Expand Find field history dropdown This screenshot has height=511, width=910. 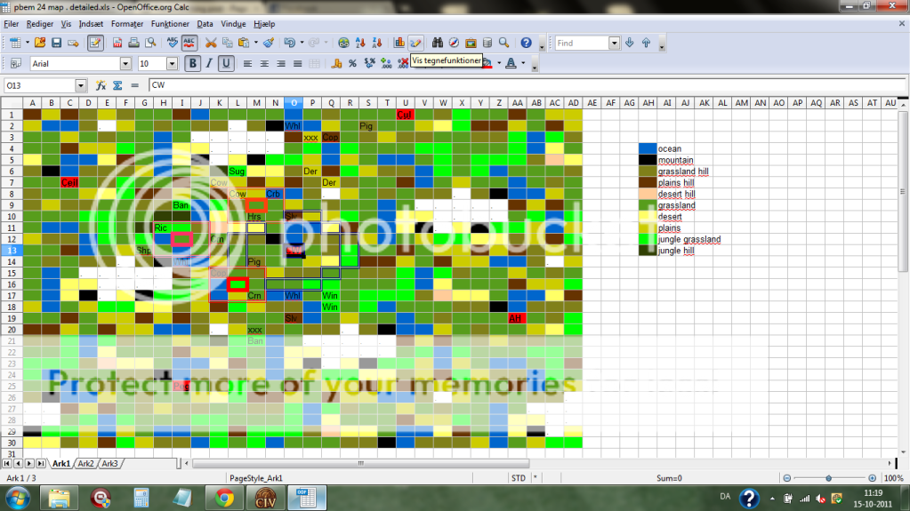(x=614, y=43)
